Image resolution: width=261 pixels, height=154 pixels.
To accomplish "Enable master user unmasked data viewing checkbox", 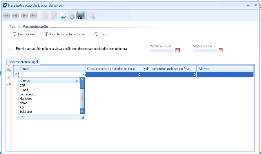I will (x=11, y=48).
